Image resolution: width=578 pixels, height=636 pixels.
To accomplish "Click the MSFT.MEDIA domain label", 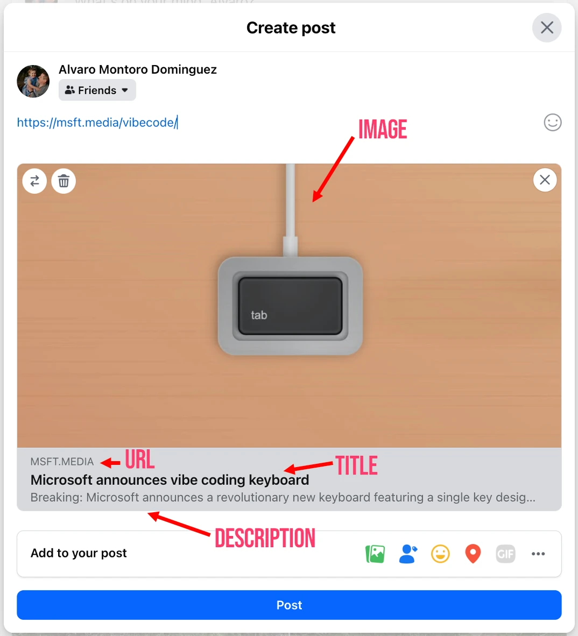I will pos(62,462).
